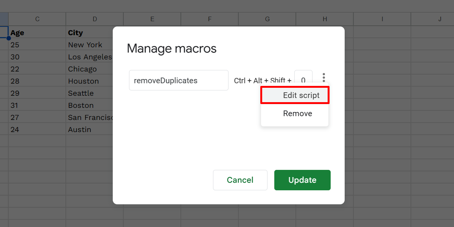Choose Remove to delete the macro
Viewport: 454px width, 227px height.
coord(297,113)
